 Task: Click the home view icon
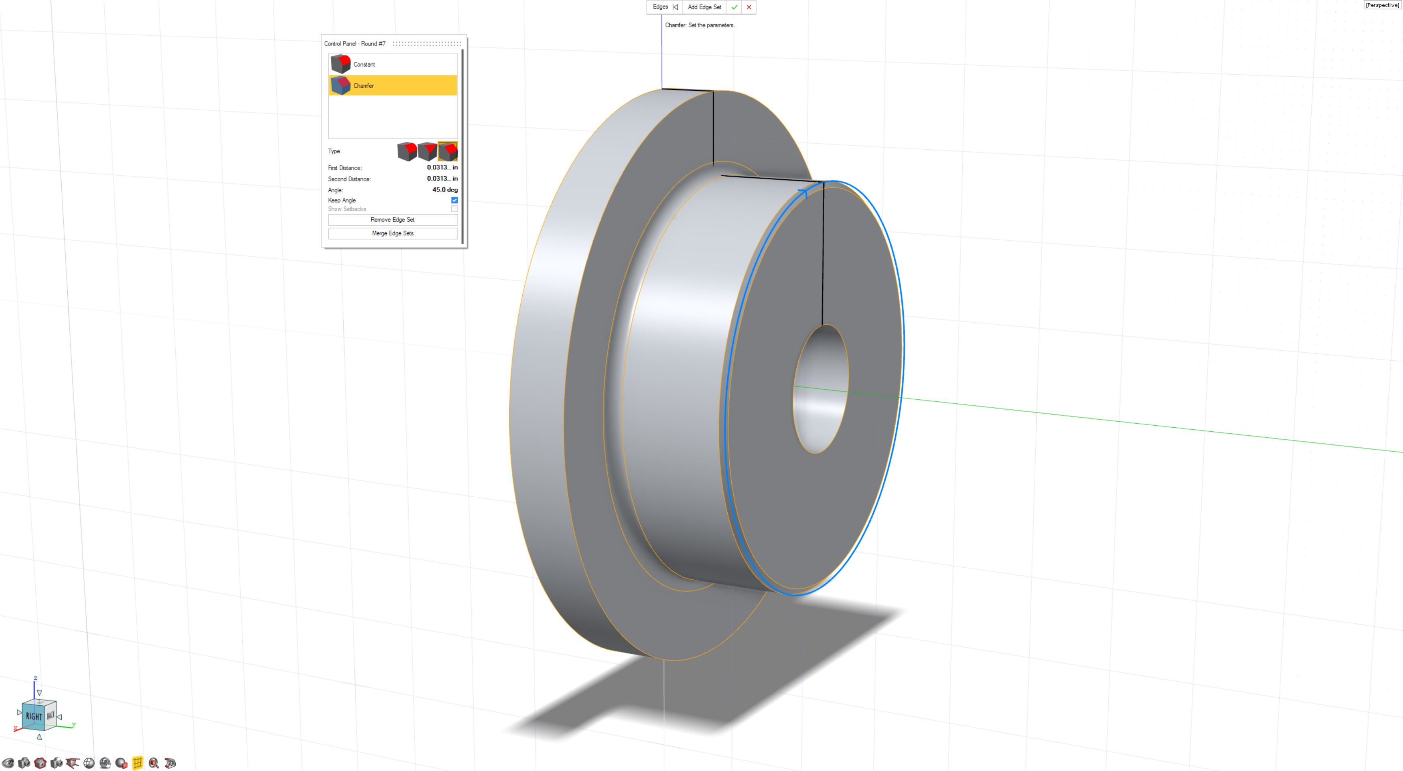40,763
